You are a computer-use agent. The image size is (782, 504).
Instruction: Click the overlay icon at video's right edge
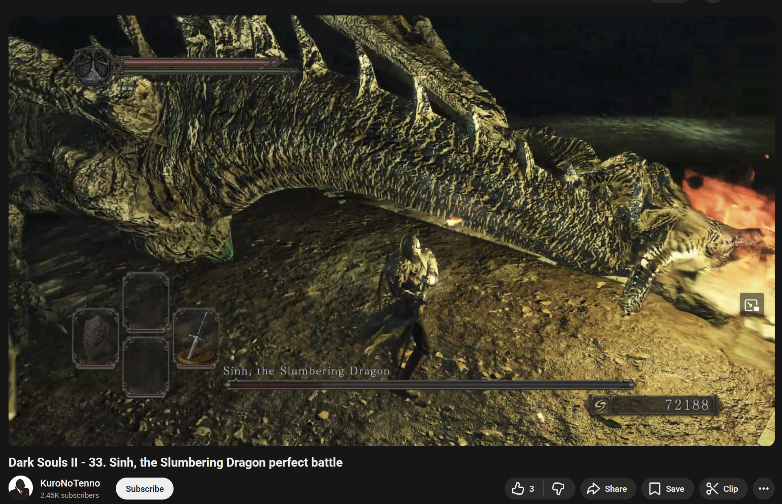click(751, 304)
